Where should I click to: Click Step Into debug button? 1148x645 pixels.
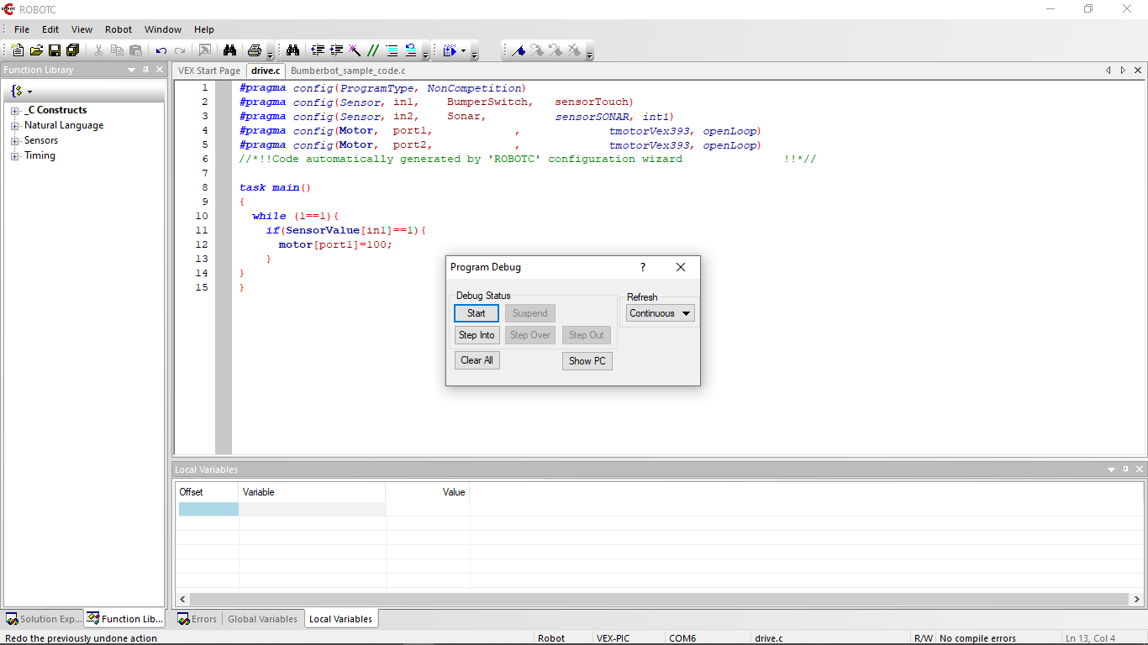(x=477, y=335)
